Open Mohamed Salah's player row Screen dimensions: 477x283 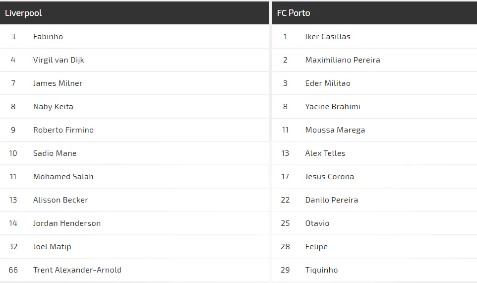pos(63,177)
